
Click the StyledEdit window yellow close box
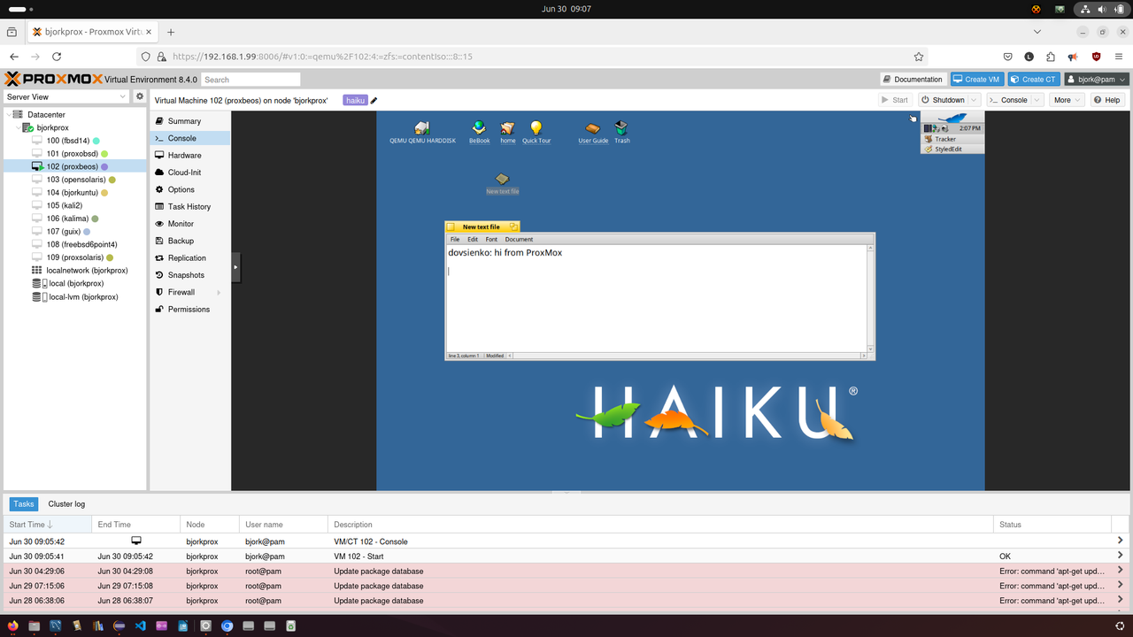point(451,226)
